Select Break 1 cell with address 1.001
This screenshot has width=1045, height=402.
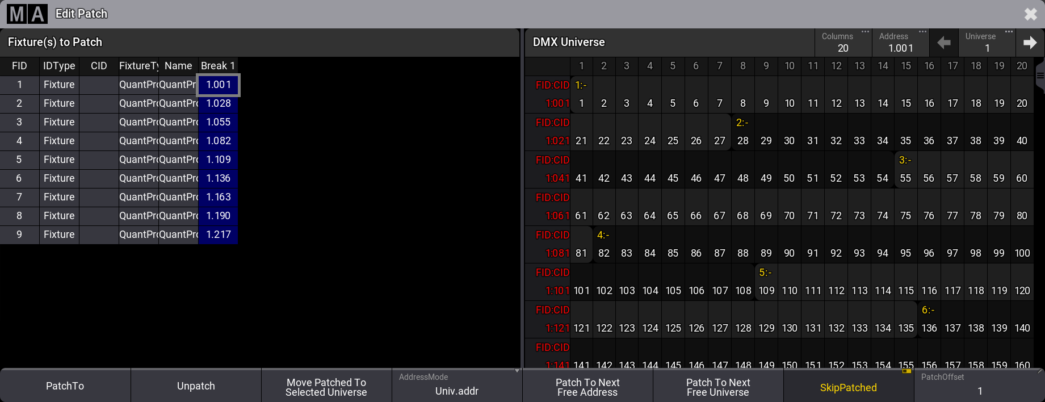(218, 85)
